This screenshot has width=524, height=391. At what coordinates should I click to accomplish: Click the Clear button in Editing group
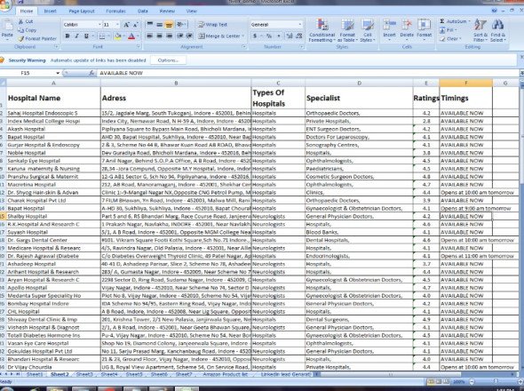coord(449,39)
